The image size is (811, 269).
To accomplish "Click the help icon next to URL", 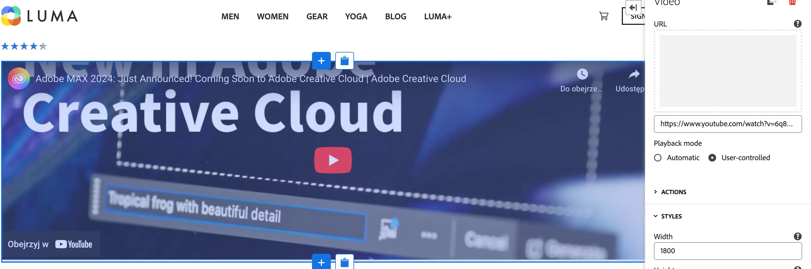I will 797,24.
